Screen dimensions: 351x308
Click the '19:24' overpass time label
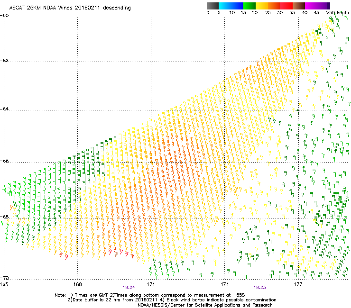[x=129, y=288]
